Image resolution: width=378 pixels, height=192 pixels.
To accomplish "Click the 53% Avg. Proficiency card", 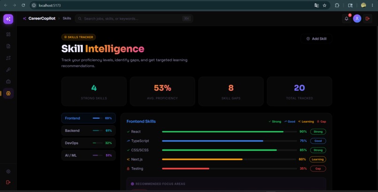I will click(162, 91).
